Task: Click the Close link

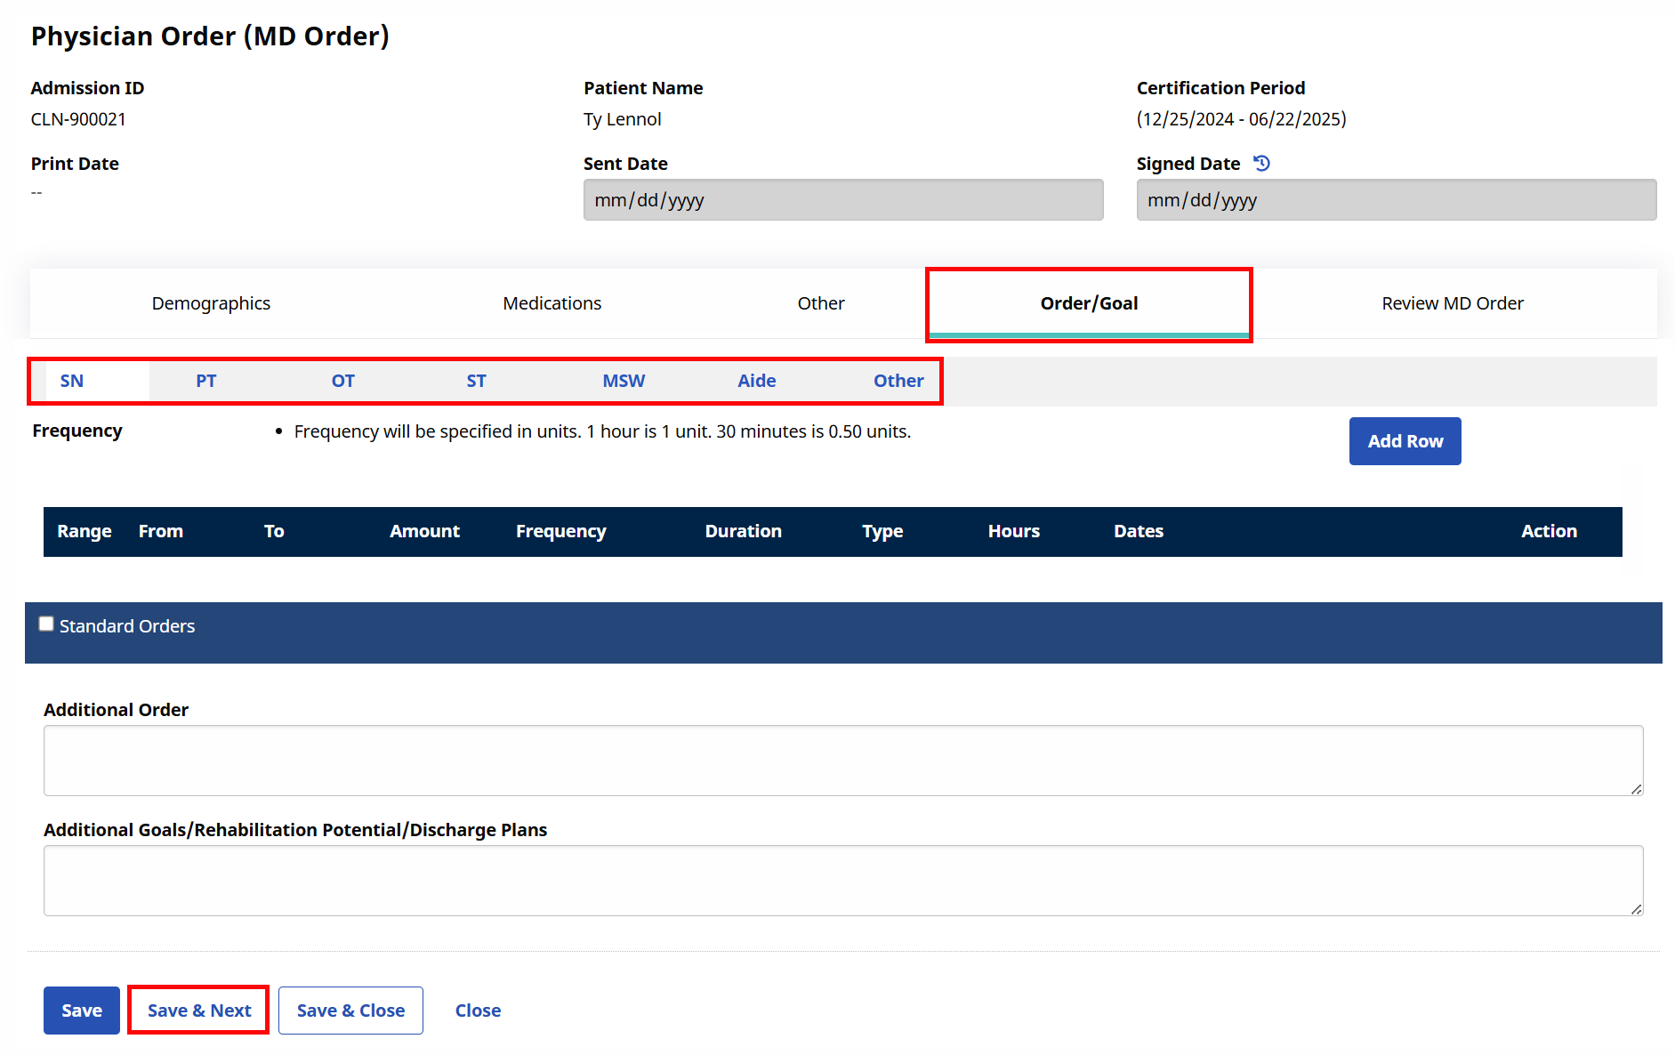Action: pos(478,1010)
